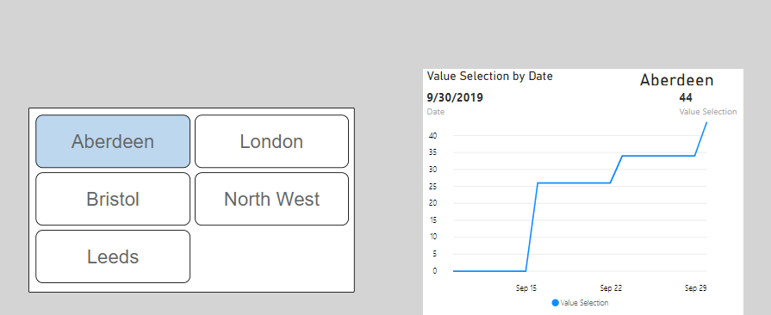The width and height of the screenshot is (771, 315).
Task: Click the 9/30/2019 date value
Action: 455,97
